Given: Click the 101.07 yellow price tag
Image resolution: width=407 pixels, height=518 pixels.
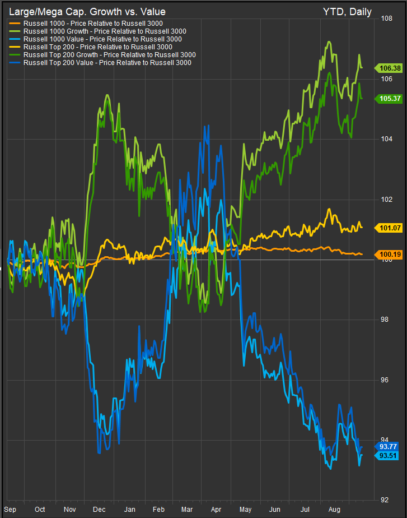Looking at the screenshot, I should click(390, 228).
